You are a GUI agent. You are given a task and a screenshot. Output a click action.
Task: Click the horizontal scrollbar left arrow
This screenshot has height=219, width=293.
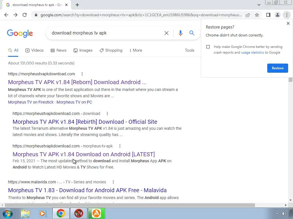point(2,205)
